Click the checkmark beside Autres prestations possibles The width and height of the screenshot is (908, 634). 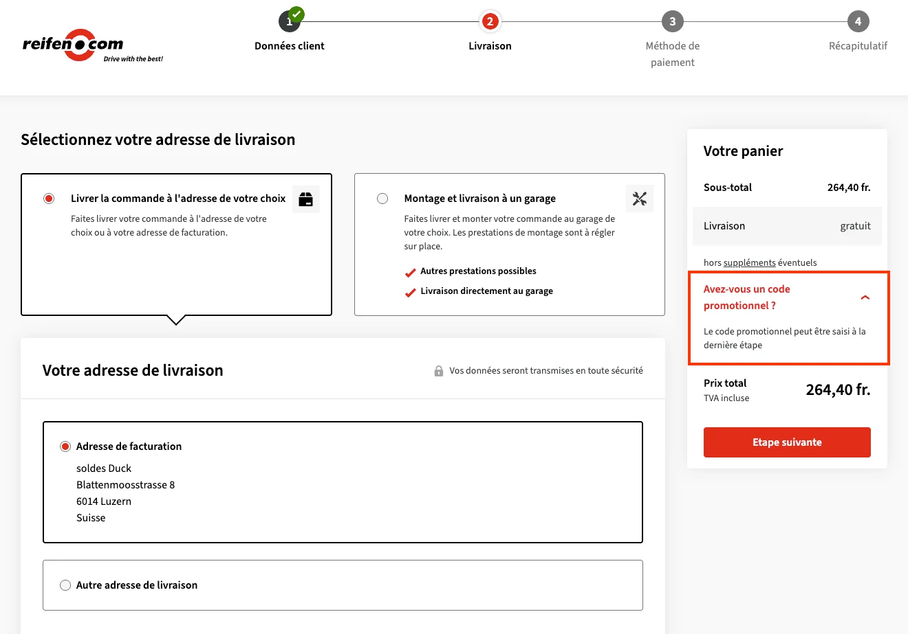411,271
